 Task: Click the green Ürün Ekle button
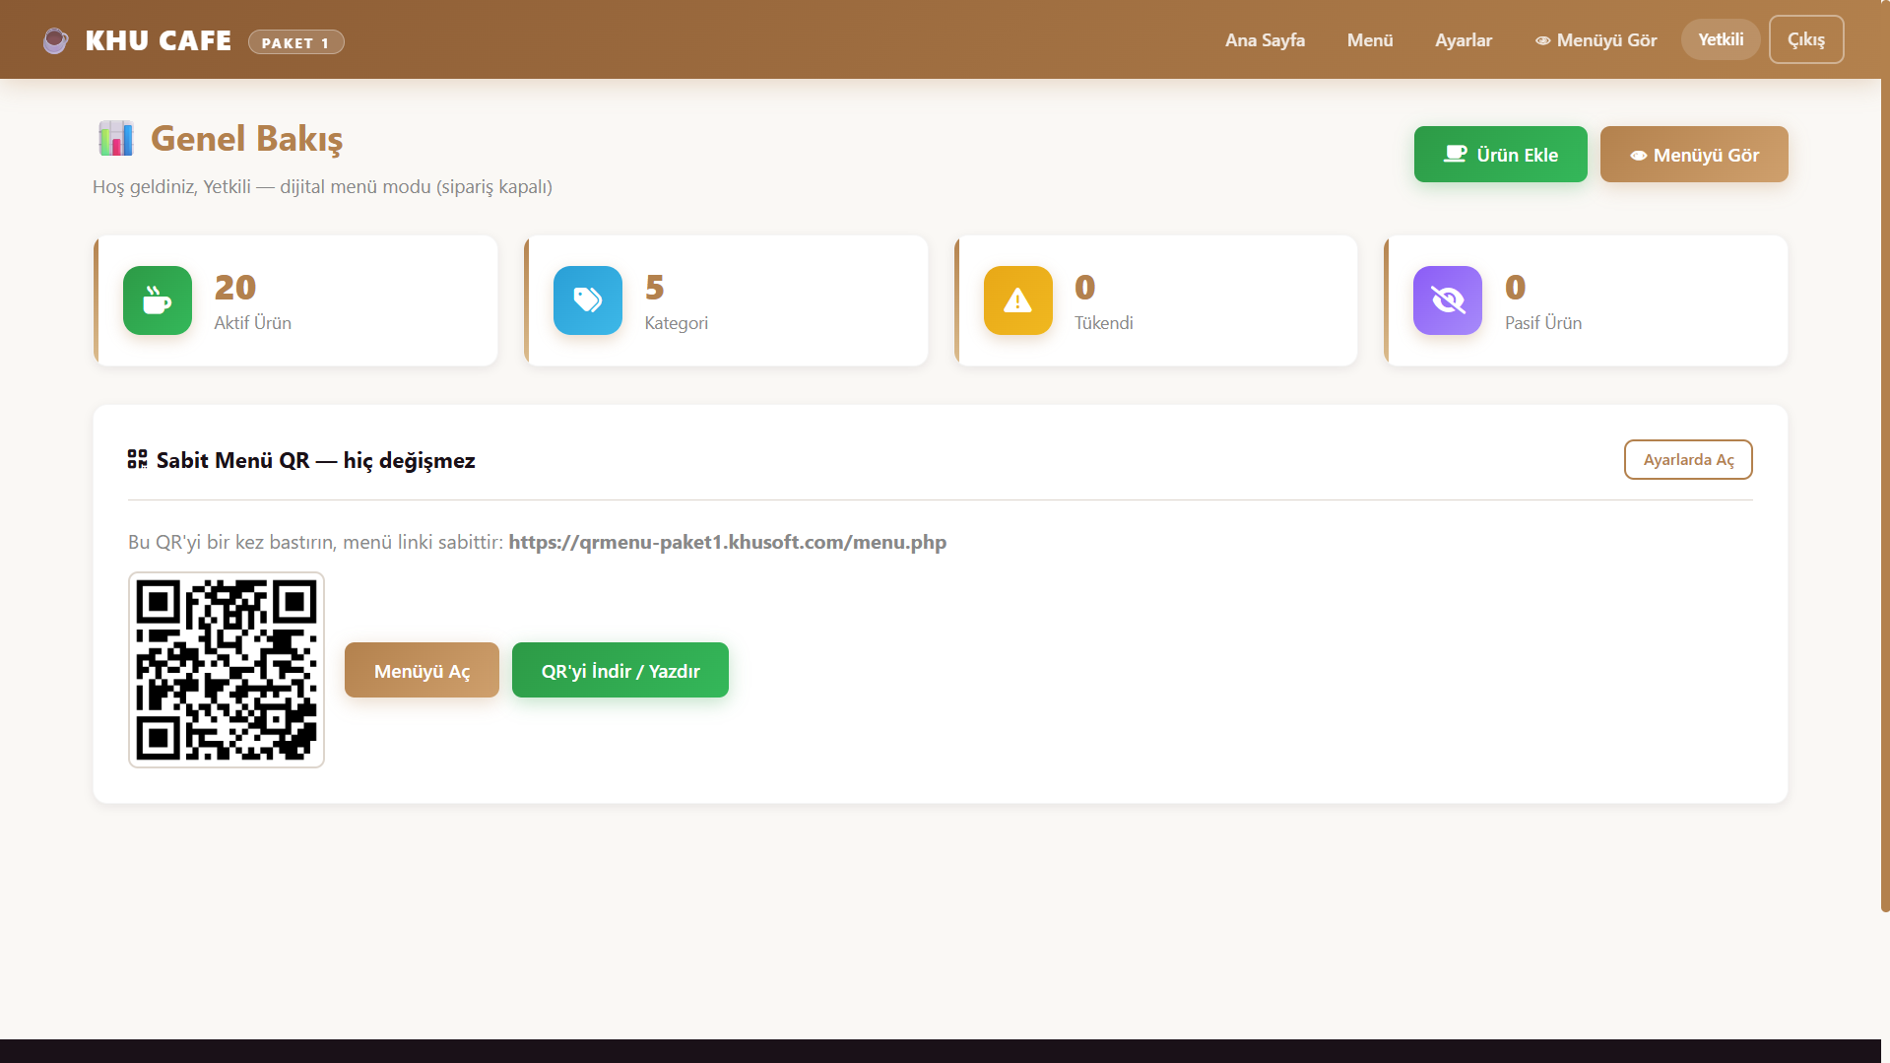click(1501, 155)
